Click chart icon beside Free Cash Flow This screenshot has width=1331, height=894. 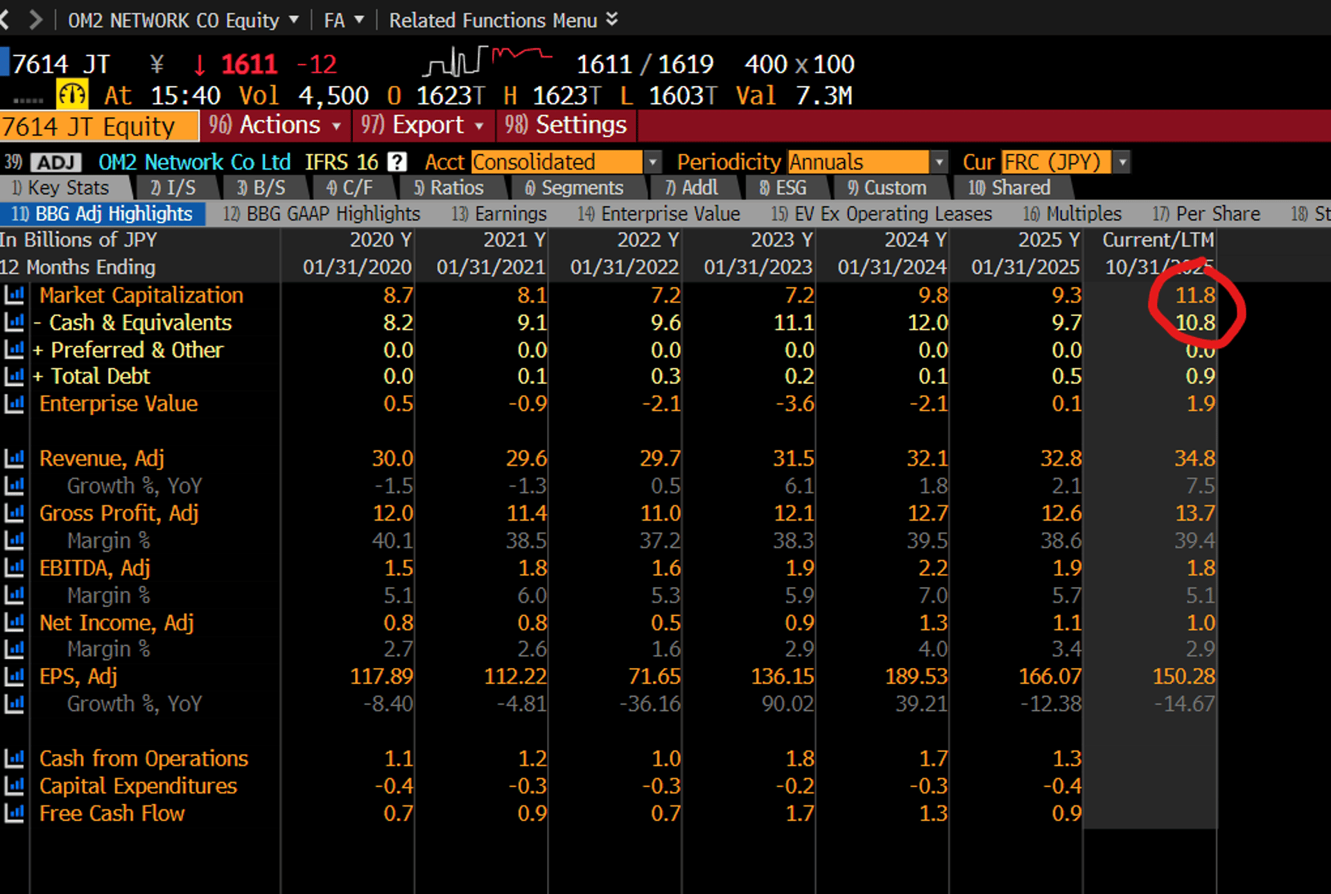[14, 813]
